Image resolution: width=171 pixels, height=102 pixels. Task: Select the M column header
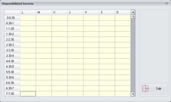pyautogui.click(x=44, y=12)
